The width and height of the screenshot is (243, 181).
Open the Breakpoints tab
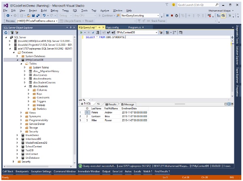pyautogui.click(x=22, y=171)
